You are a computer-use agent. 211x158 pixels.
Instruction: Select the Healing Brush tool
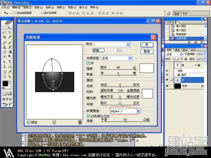(x=5, y=43)
